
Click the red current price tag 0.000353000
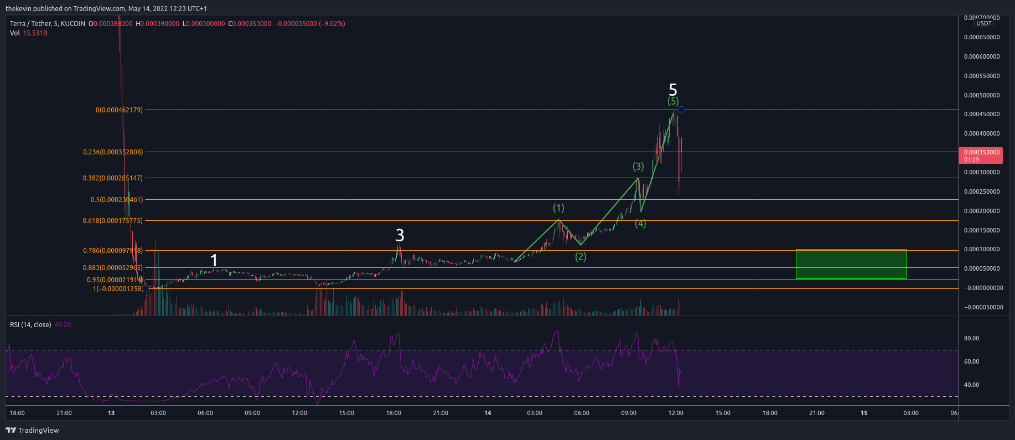[980, 156]
